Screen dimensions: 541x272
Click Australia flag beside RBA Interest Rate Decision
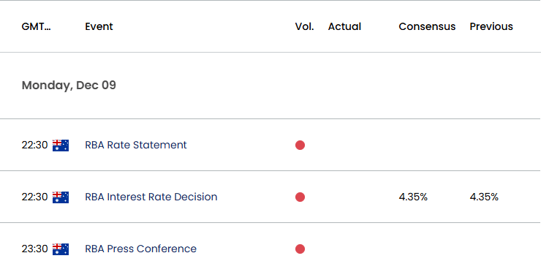pos(61,197)
